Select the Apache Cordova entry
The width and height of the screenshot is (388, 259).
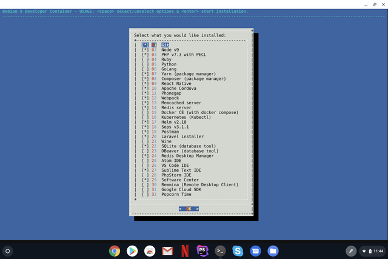coord(169,89)
